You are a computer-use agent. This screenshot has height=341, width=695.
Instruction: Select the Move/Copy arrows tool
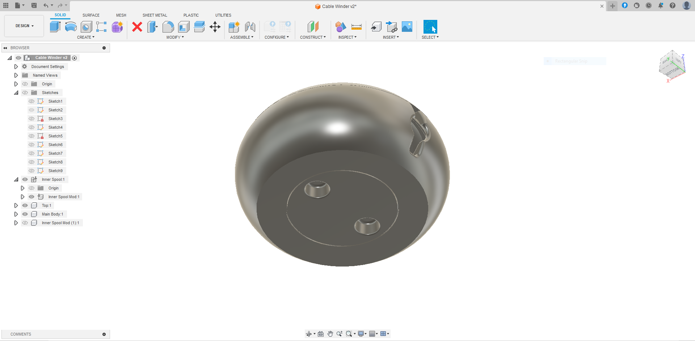(215, 27)
